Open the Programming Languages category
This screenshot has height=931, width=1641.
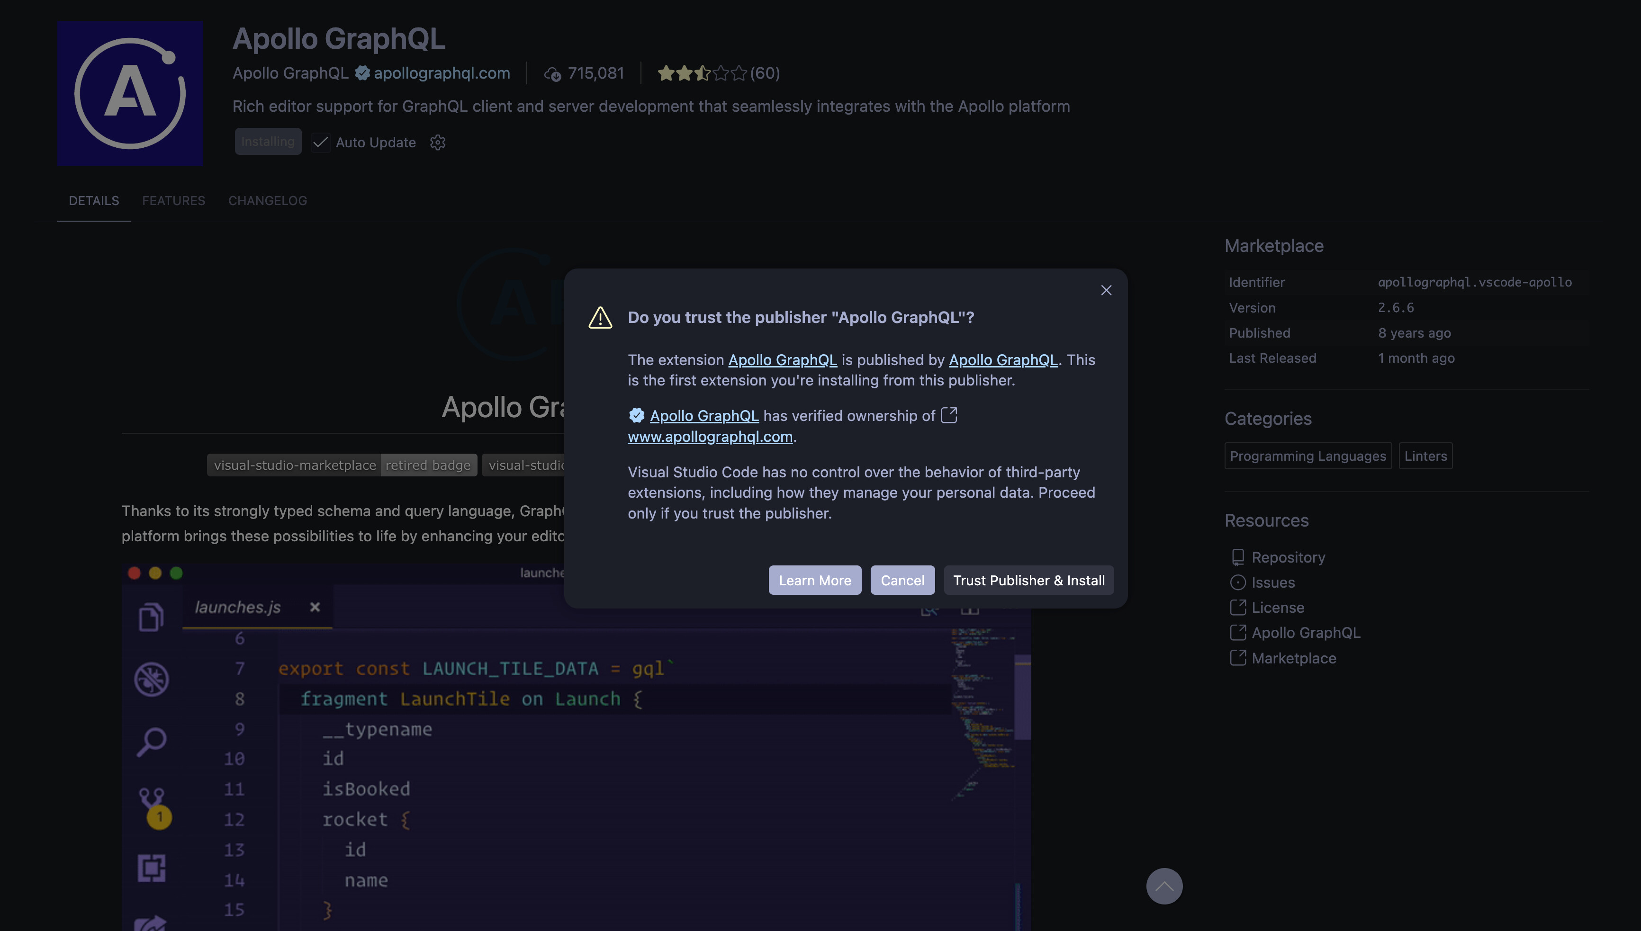1308,456
